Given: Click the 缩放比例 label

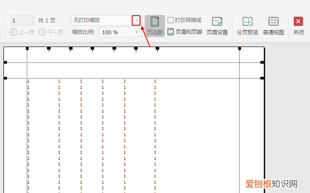Looking at the screenshot, I should (83, 32).
